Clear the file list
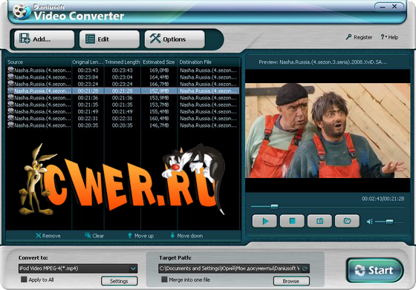This screenshot has height=290, width=416. [x=94, y=236]
